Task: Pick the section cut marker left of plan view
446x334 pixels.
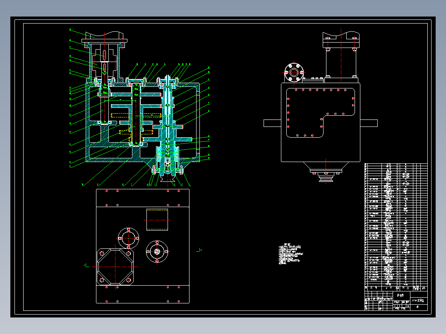Action: click(86, 265)
